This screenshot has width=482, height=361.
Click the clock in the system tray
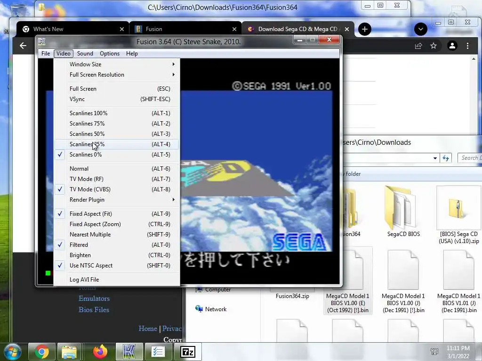458,352
